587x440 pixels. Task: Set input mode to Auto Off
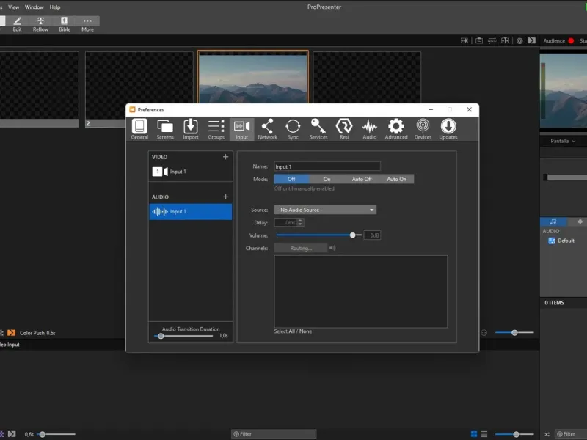(x=362, y=179)
